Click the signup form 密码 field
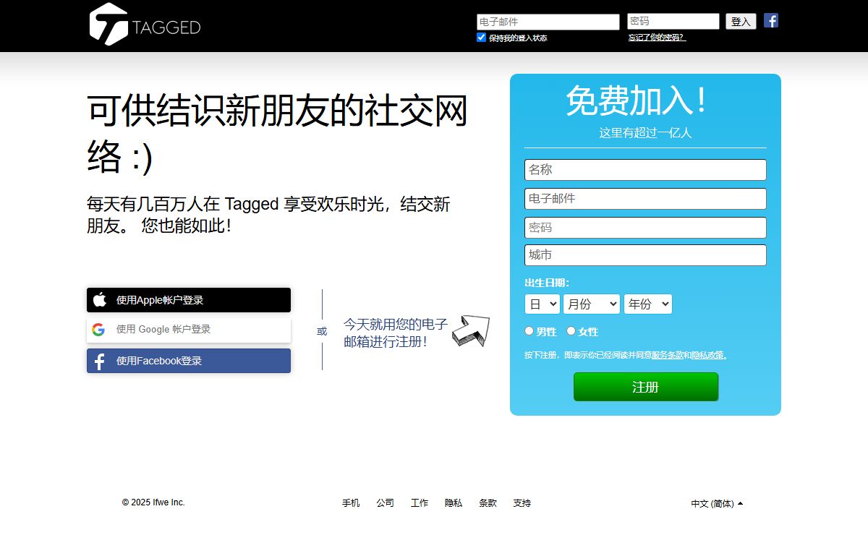The width and height of the screenshot is (868, 535). (x=645, y=228)
